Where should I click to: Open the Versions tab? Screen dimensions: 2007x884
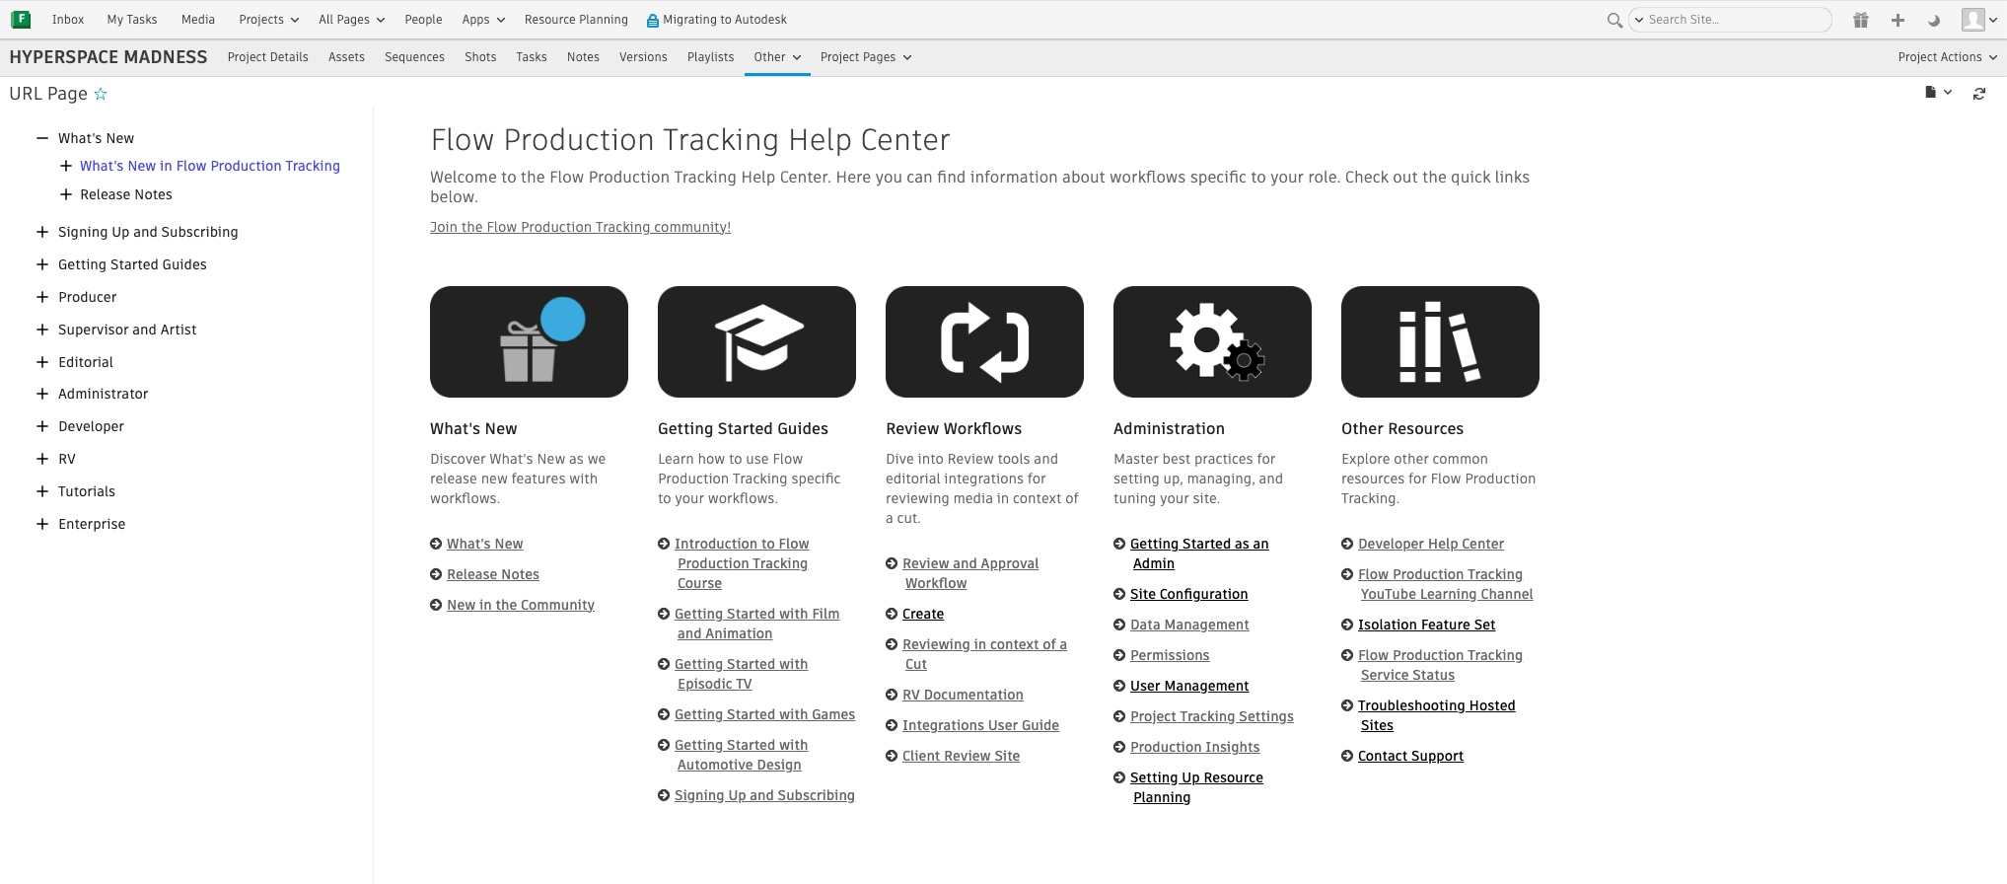(x=643, y=57)
